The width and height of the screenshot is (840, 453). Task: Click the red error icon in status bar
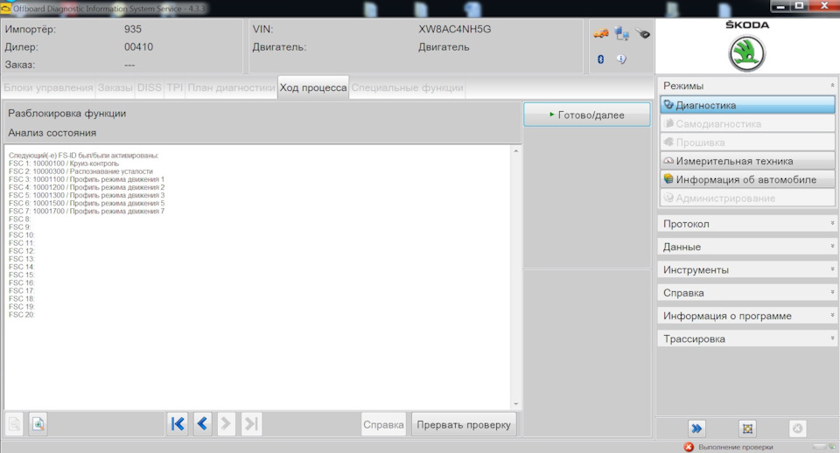tap(689, 447)
